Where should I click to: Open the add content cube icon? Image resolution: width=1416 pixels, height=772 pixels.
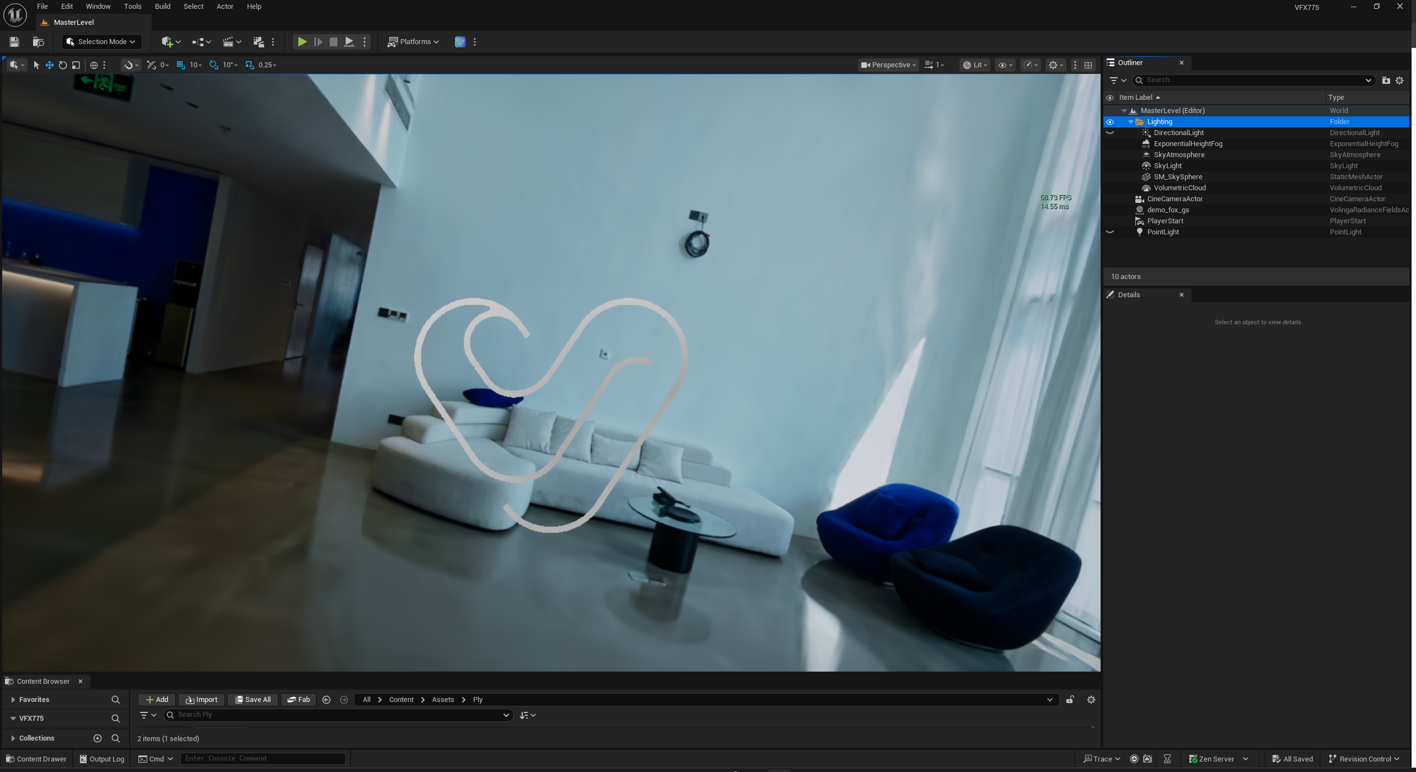[x=167, y=42]
